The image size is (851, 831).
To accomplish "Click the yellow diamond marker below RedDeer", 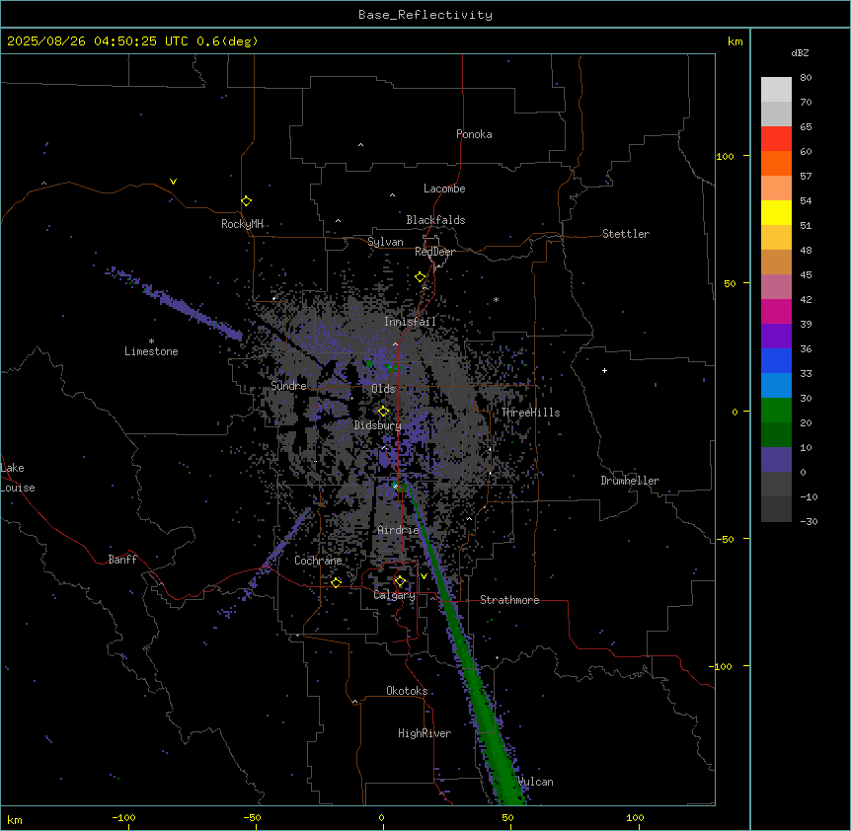I will [421, 277].
